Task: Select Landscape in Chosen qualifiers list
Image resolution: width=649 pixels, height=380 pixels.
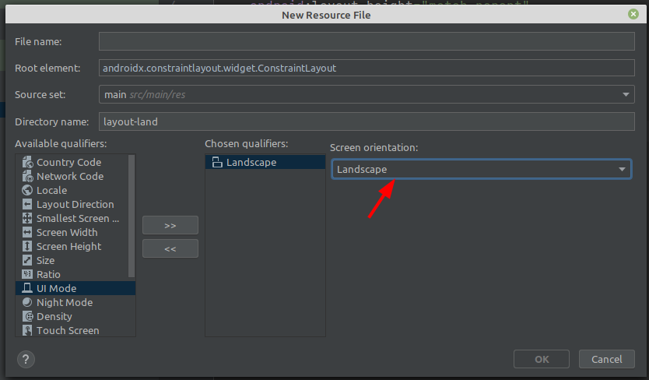Action: coord(251,163)
